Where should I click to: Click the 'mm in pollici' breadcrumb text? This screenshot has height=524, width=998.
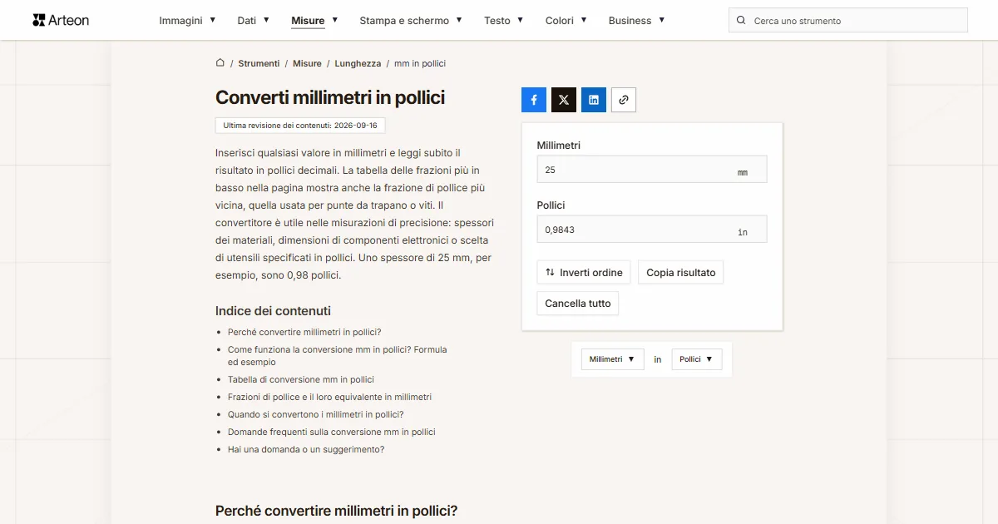420,63
